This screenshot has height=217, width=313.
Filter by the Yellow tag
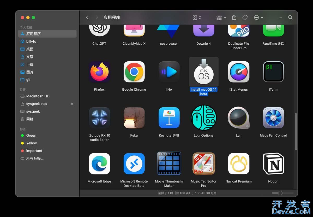(47, 143)
